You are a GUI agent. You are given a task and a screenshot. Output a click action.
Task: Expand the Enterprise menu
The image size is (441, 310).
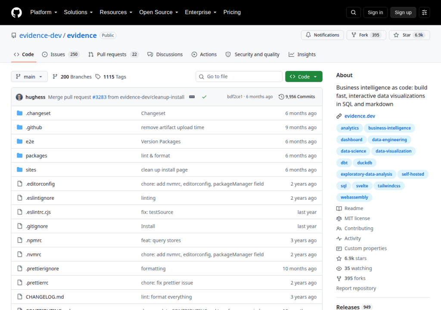[x=201, y=12]
